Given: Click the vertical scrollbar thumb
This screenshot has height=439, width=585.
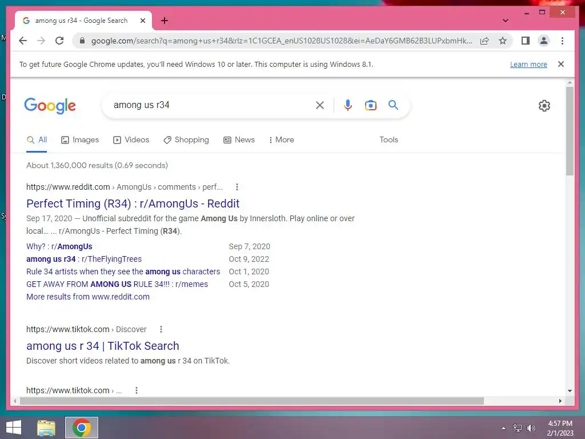Looking at the screenshot, I should pyautogui.click(x=570, y=131).
